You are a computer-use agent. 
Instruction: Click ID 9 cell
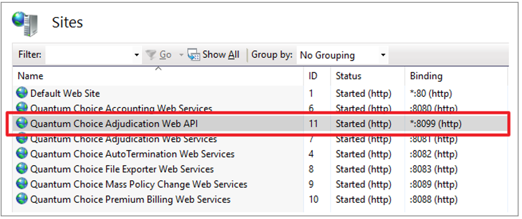coord(311,184)
